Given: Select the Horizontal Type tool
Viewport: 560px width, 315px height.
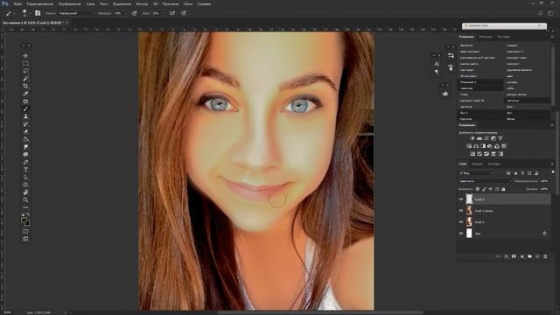Looking at the screenshot, I should [25, 170].
